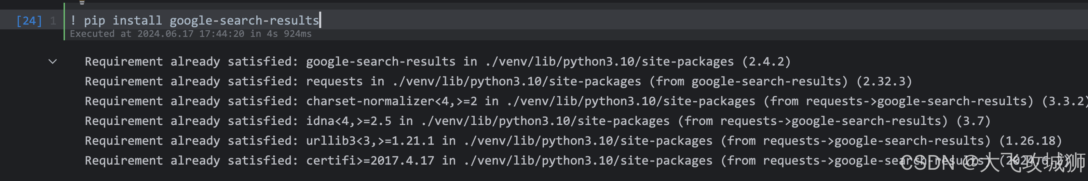1088x181 pixels.
Task: Click the google-search-results (2.4.2) output line
Action: click(438, 61)
